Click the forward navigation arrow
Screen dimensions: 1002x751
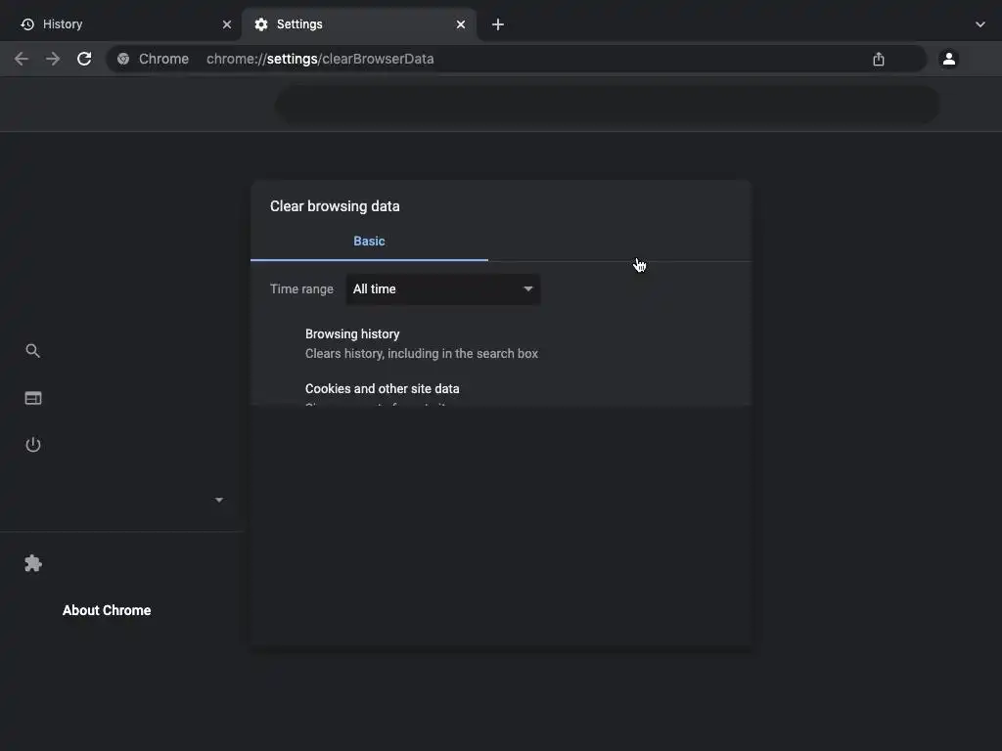coord(53,59)
